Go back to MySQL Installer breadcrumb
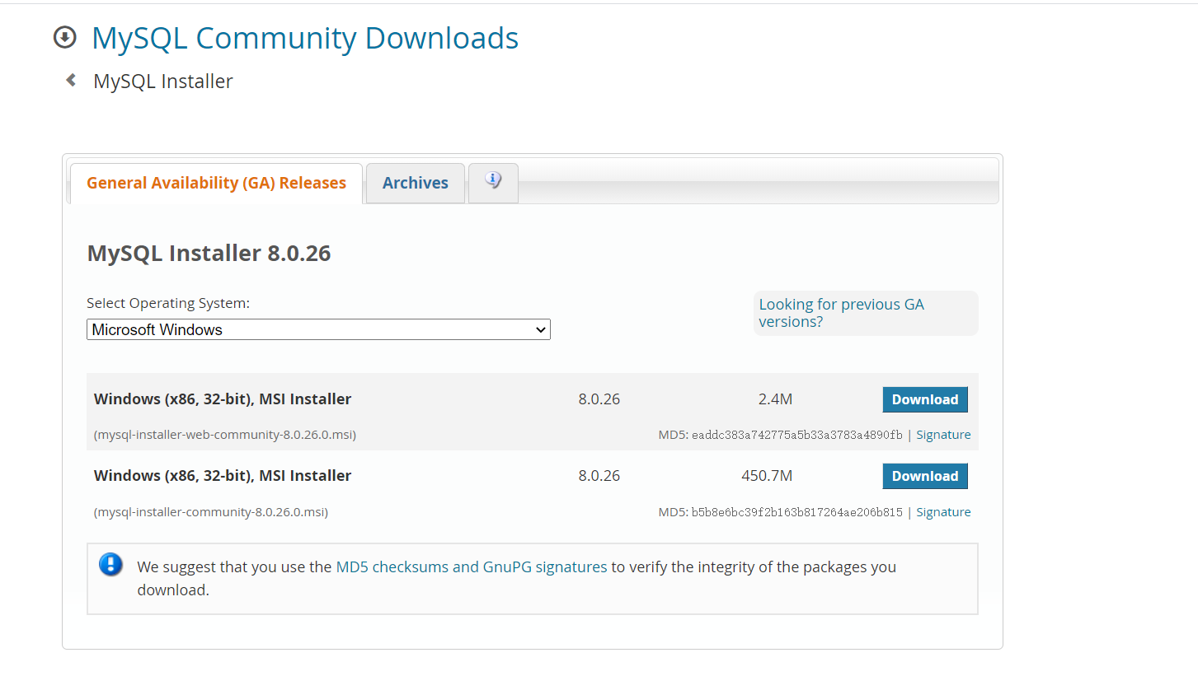The width and height of the screenshot is (1198, 676). click(x=163, y=81)
